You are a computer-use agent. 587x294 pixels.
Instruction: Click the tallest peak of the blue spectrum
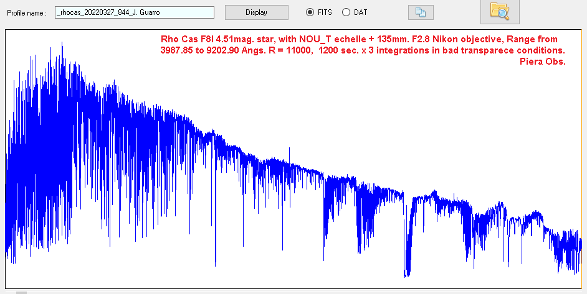tap(62, 45)
